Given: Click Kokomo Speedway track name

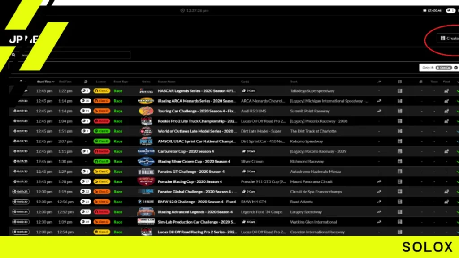Looking at the screenshot, I should [307, 141].
